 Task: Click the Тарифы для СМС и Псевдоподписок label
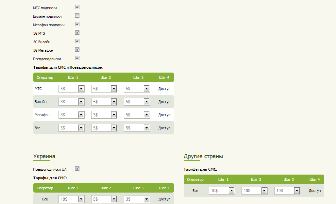coord(68,67)
